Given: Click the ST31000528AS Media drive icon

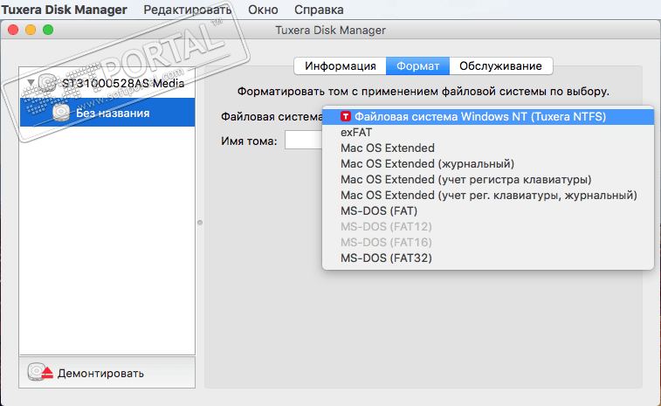Looking at the screenshot, I should 47,82.
